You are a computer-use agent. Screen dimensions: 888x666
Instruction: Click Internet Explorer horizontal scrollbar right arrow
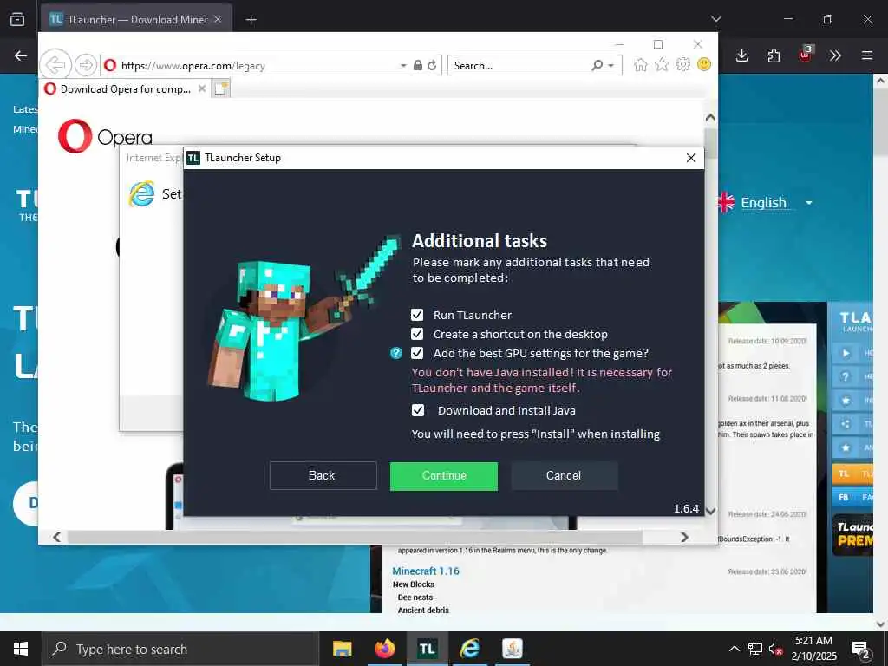point(684,537)
